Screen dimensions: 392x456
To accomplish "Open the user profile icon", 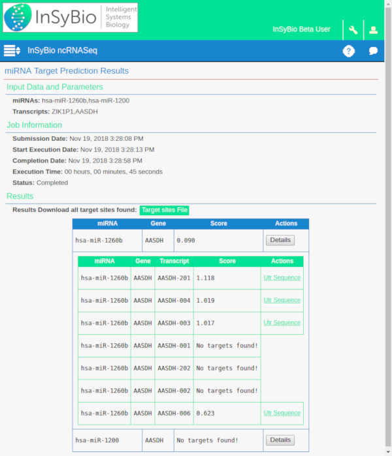I will (373, 30).
